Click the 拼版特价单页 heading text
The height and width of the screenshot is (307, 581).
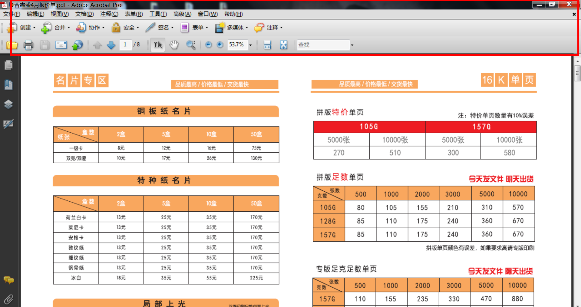click(340, 112)
